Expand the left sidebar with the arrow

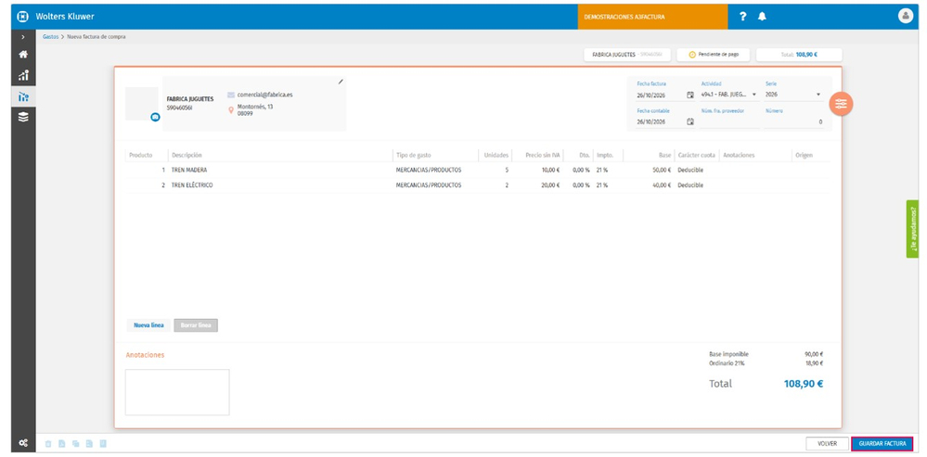[23, 36]
